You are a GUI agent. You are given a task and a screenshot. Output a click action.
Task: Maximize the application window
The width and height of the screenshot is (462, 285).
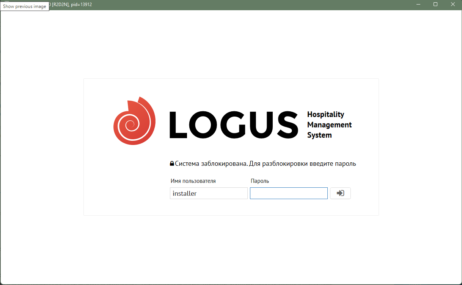tap(435, 5)
